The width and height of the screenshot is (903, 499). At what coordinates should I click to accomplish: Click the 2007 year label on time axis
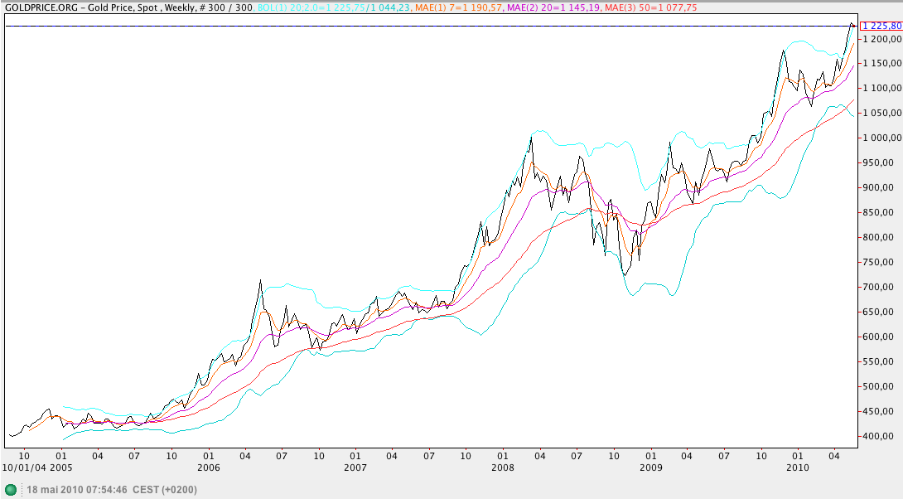pyautogui.click(x=355, y=468)
